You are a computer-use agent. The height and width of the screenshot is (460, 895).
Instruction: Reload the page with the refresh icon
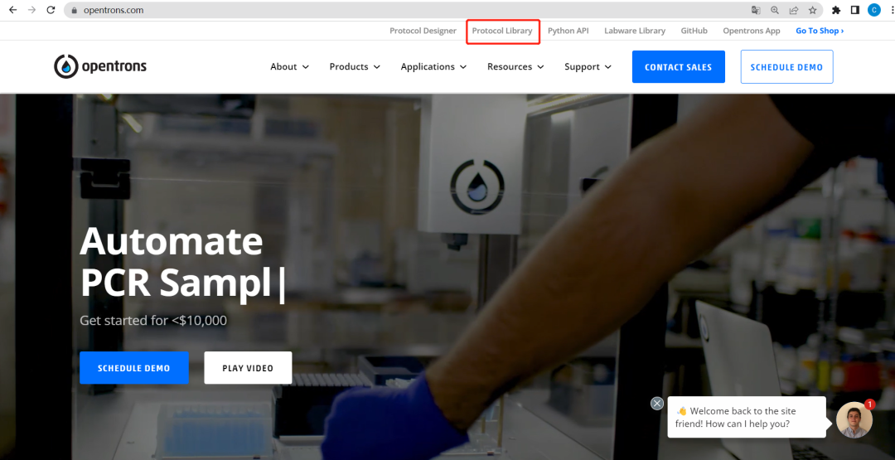click(x=51, y=10)
